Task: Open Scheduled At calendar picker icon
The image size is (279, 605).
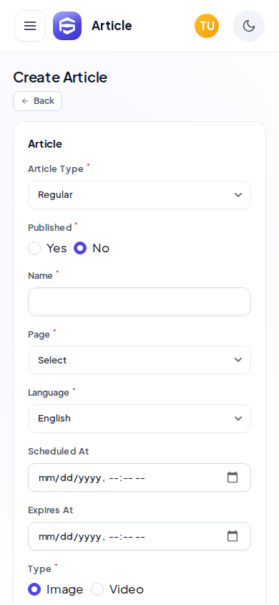Action: coord(232,477)
